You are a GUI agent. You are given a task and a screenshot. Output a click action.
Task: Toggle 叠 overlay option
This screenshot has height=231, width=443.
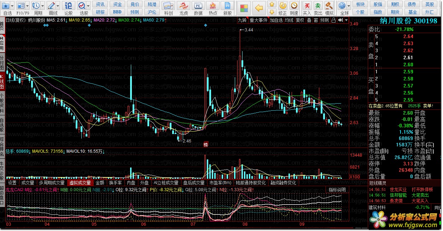point(309,20)
